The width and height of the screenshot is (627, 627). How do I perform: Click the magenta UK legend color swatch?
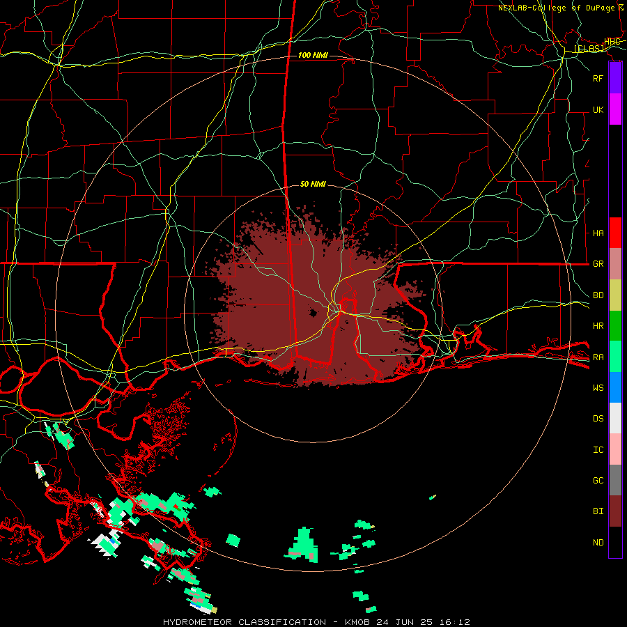[615, 109]
